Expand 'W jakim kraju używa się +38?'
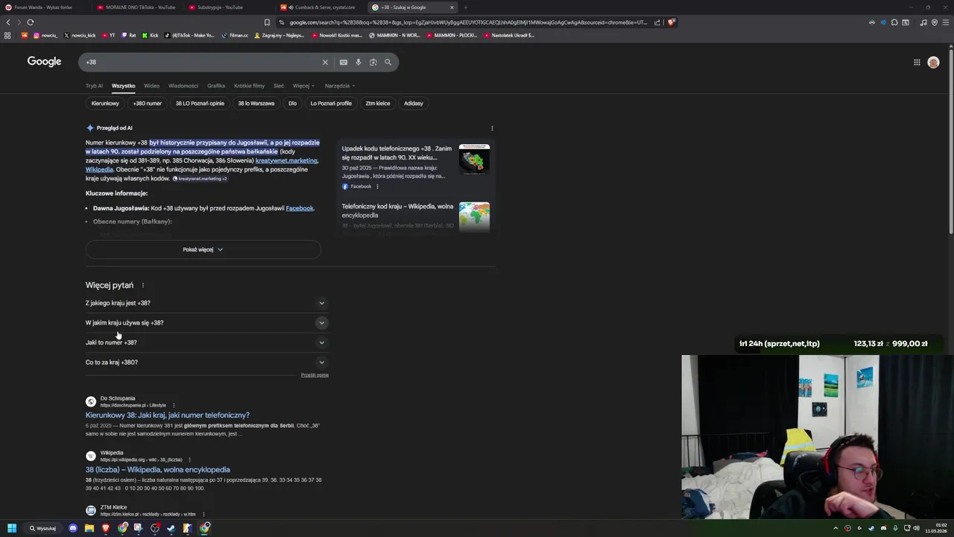954x537 pixels. pos(206,323)
